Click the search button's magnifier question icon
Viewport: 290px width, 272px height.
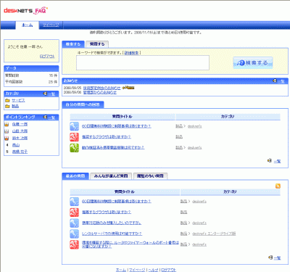pyautogui.click(x=241, y=63)
